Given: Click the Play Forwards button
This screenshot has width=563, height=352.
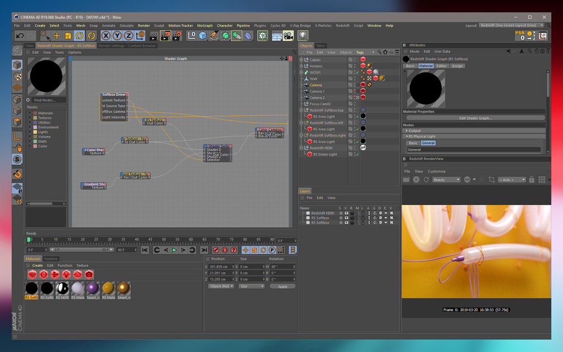Looking at the screenshot, I should tap(174, 250).
